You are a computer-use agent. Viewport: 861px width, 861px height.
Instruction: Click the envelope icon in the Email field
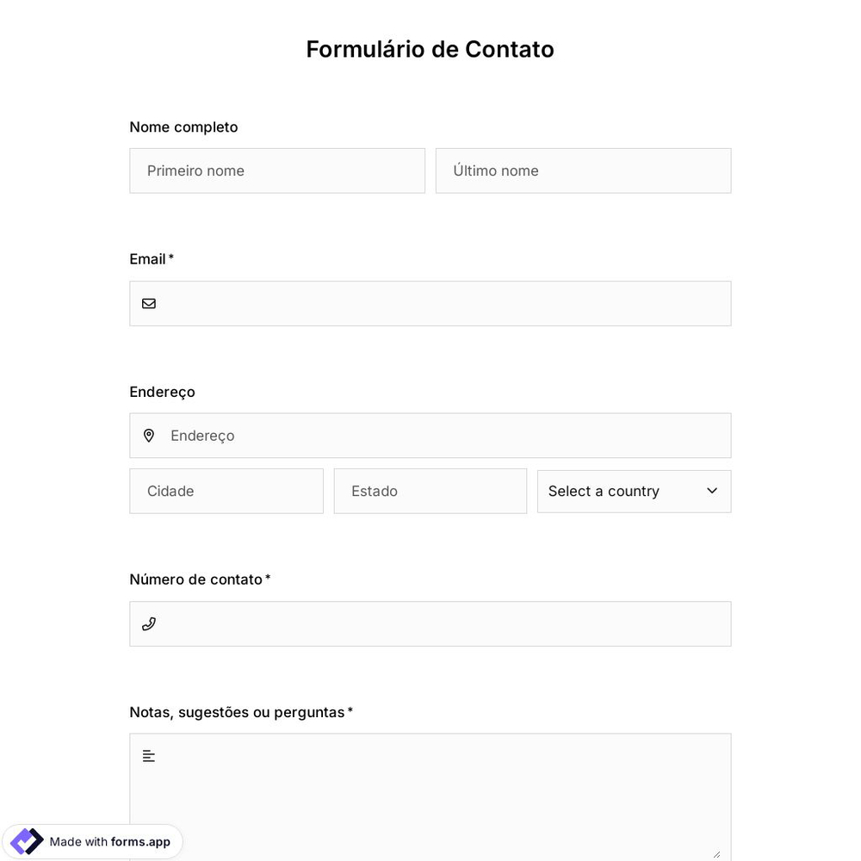click(x=149, y=303)
